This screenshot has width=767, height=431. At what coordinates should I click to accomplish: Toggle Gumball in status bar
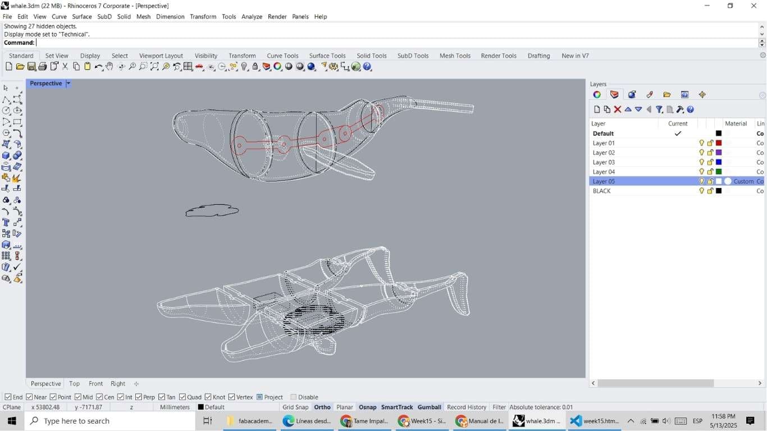[x=430, y=407]
